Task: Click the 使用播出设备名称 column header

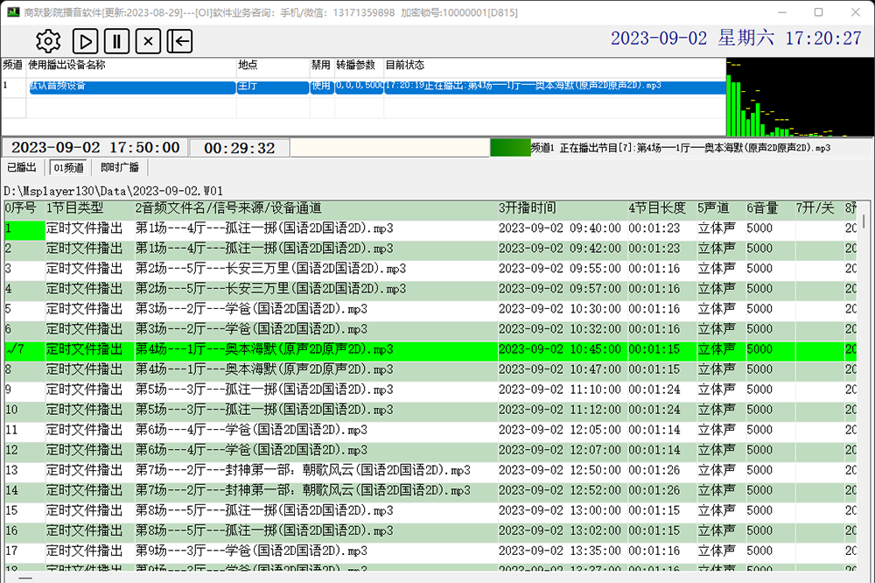Action: (66, 65)
